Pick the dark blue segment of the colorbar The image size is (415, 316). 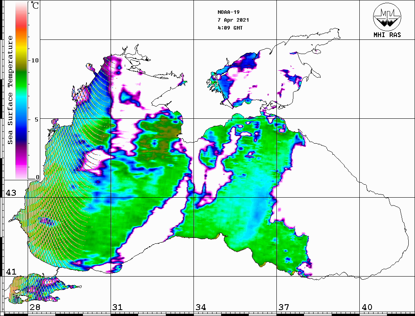21,135
